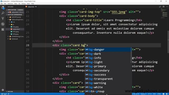
Task: Click Spaces: 4 indentation setting
Action: (x=143, y=94)
